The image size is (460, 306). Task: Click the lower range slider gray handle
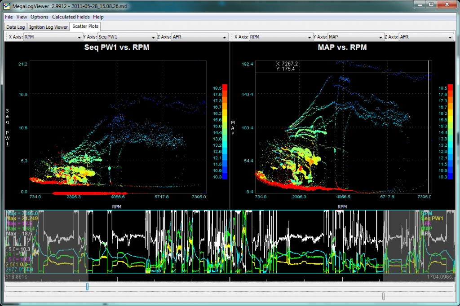coord(383,296)
